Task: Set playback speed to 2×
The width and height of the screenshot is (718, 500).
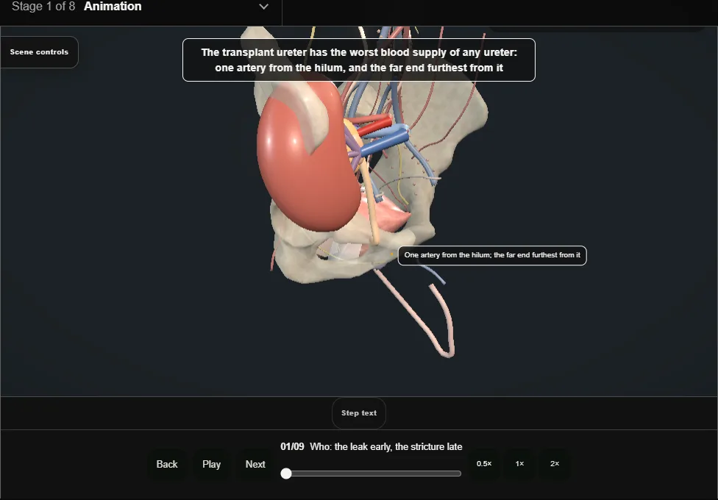Action: click(x=555, y=464)
